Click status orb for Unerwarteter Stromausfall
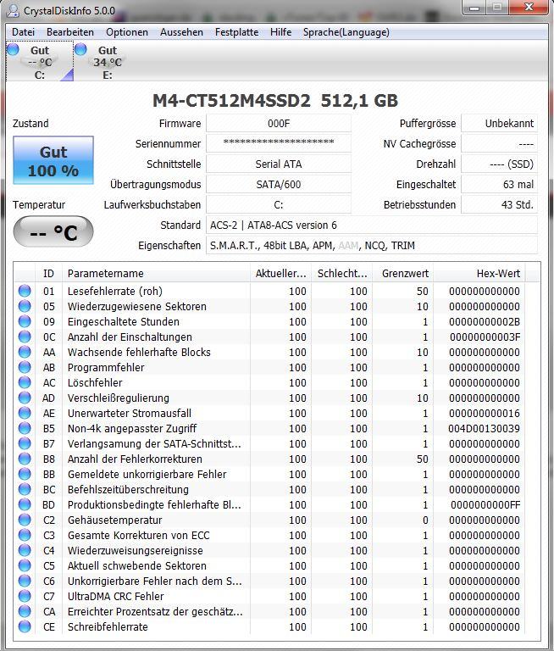This screenshot has height=651, width=554. [25, 413]
